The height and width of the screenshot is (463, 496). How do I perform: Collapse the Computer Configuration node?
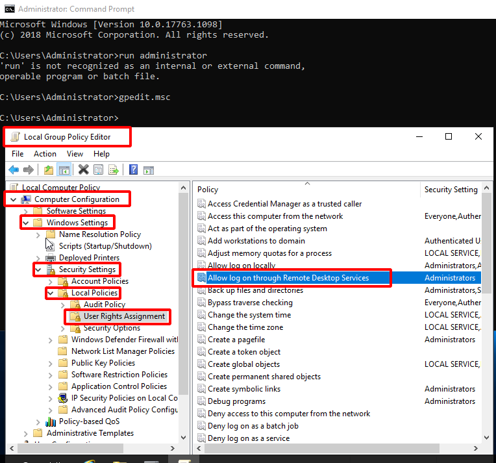[13, 199]
